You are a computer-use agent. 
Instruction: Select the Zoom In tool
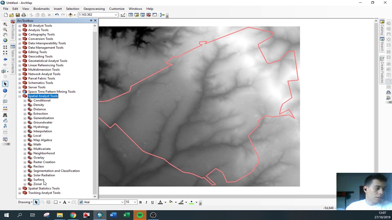pyautogui.click(x=5, y=24)
